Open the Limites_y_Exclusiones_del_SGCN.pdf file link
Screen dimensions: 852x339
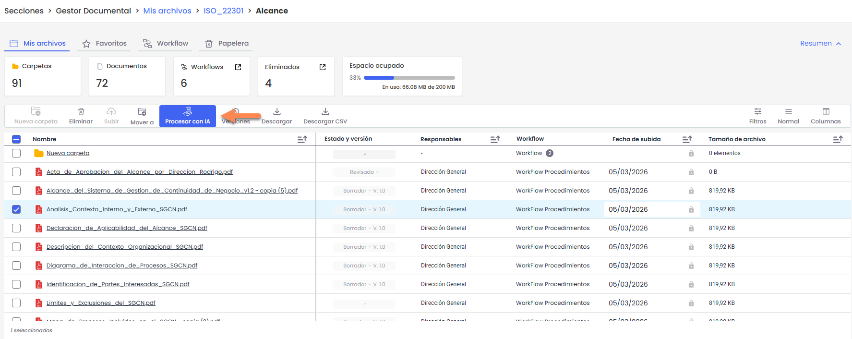coord(101,303)
